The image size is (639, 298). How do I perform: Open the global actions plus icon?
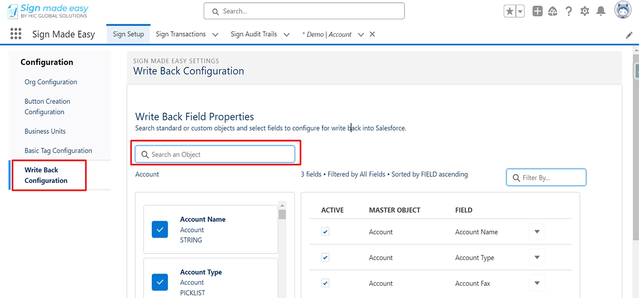point(537,11)
